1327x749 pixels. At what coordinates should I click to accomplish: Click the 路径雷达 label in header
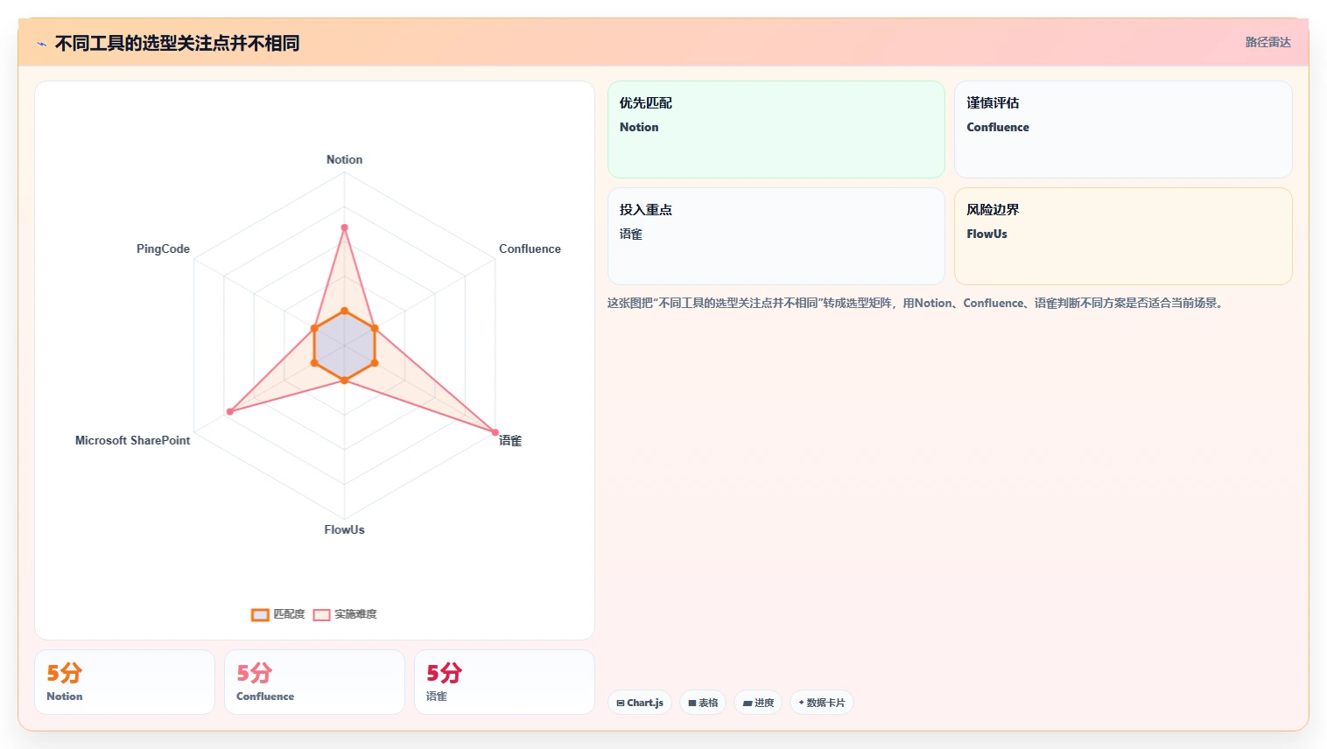pos(1267,42)
